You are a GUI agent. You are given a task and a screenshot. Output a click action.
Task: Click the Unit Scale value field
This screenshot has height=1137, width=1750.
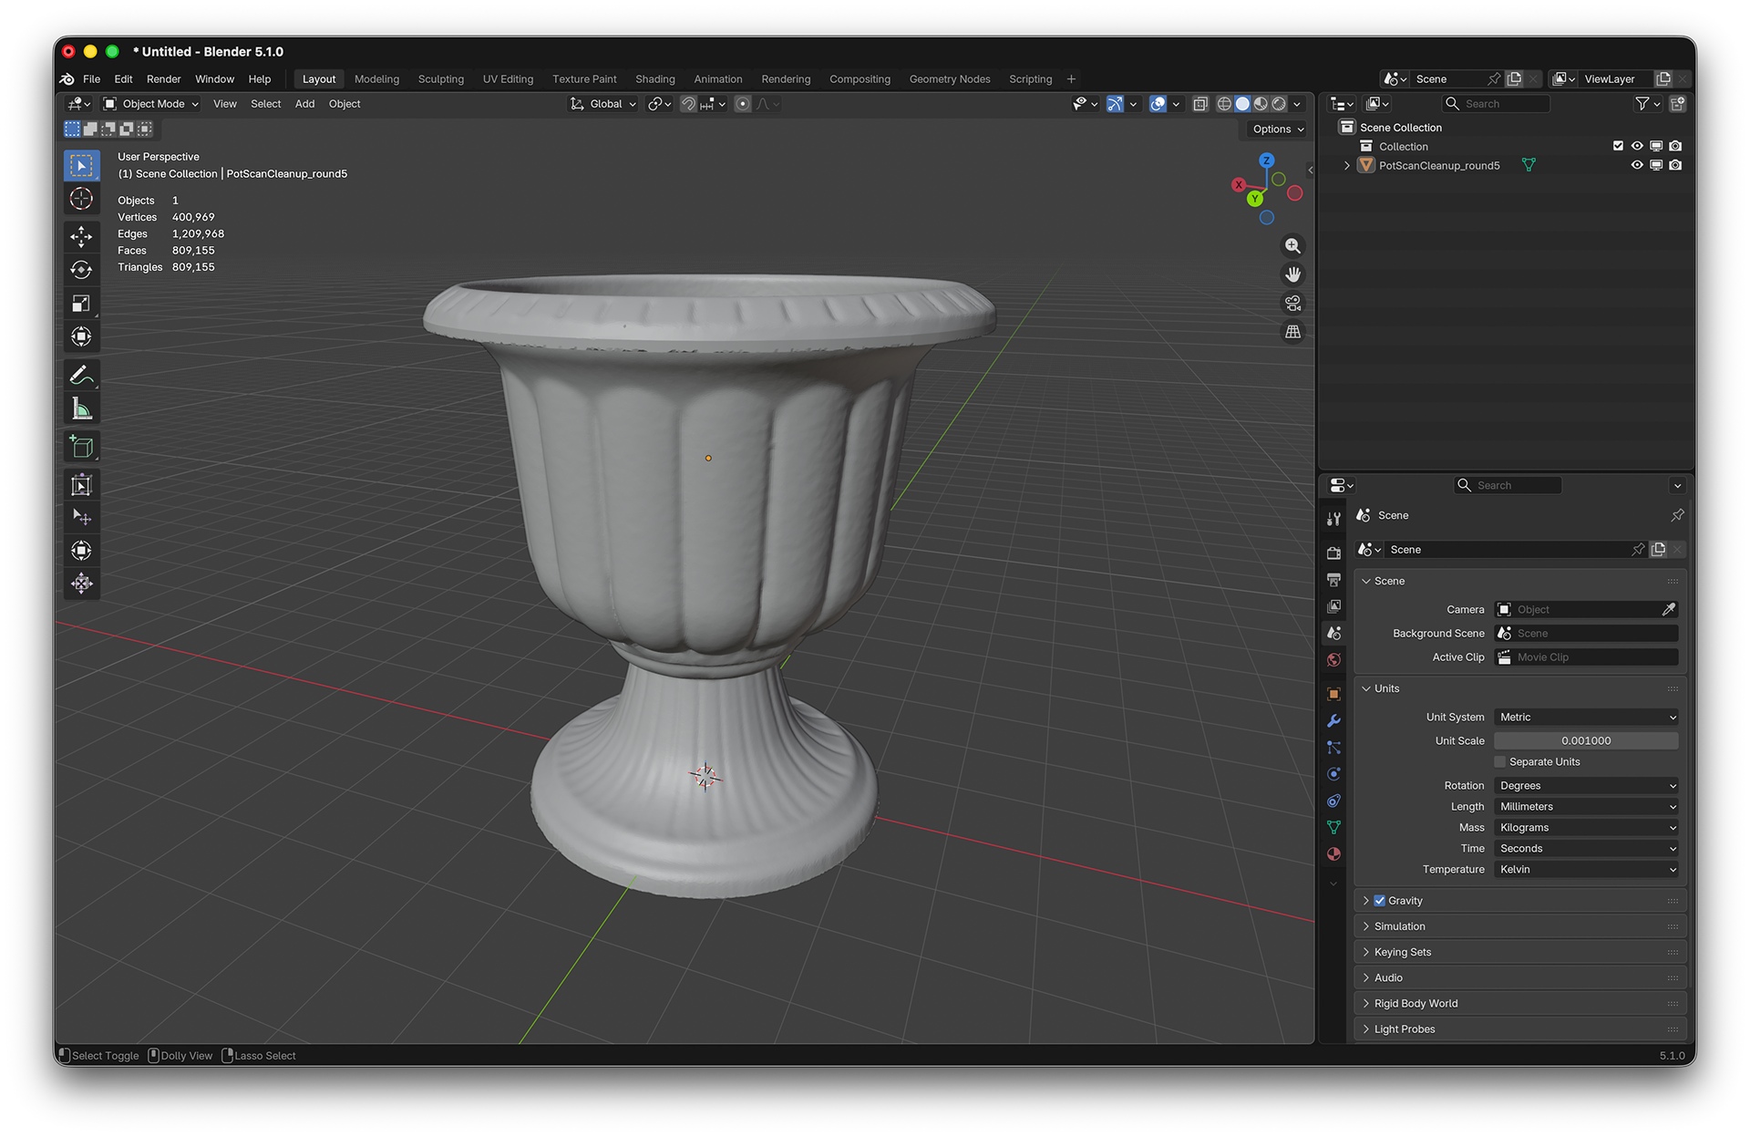pos(1585,741)
